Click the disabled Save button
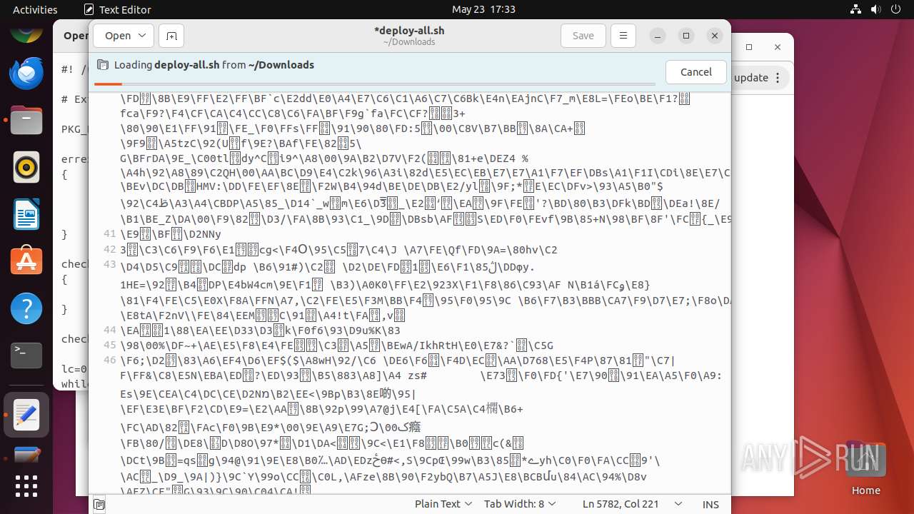The height and width of the screenshot is (514, 914). click(x=583, y=36)
